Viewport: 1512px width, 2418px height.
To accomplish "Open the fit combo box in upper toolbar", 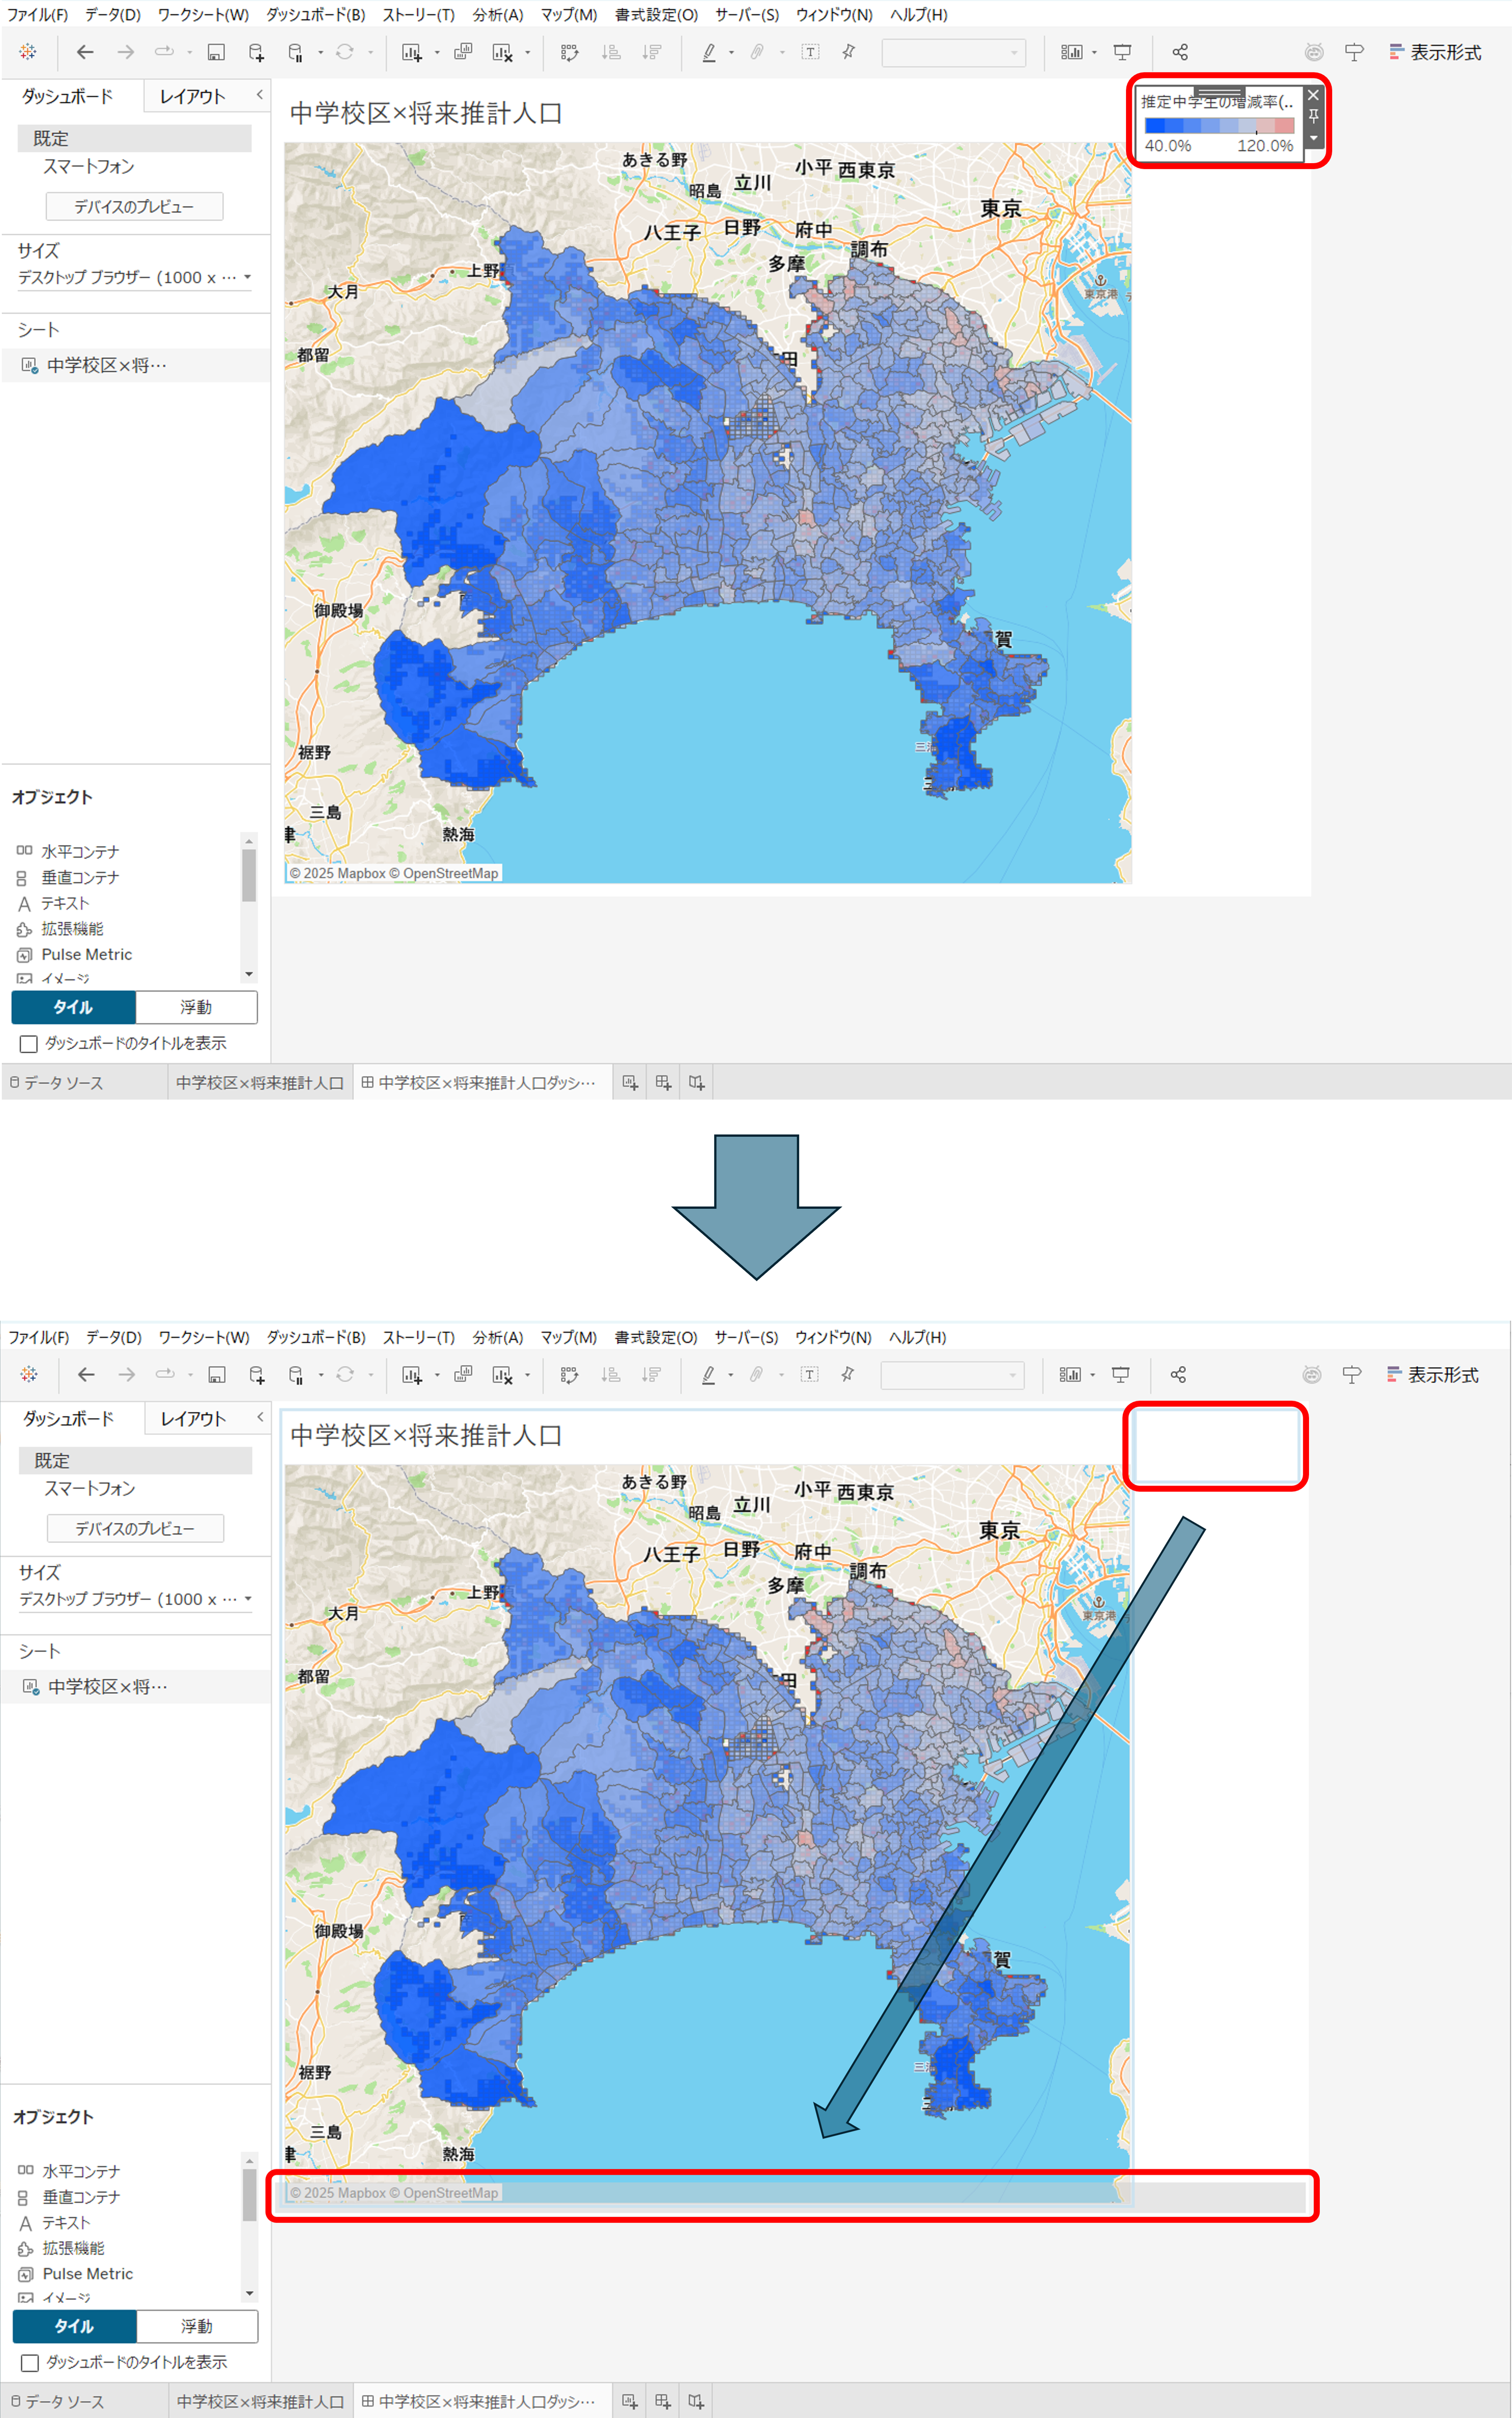I will [953, 52].
